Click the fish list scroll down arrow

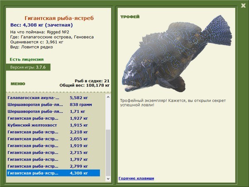pyautogui.click(x=108, y=179)
